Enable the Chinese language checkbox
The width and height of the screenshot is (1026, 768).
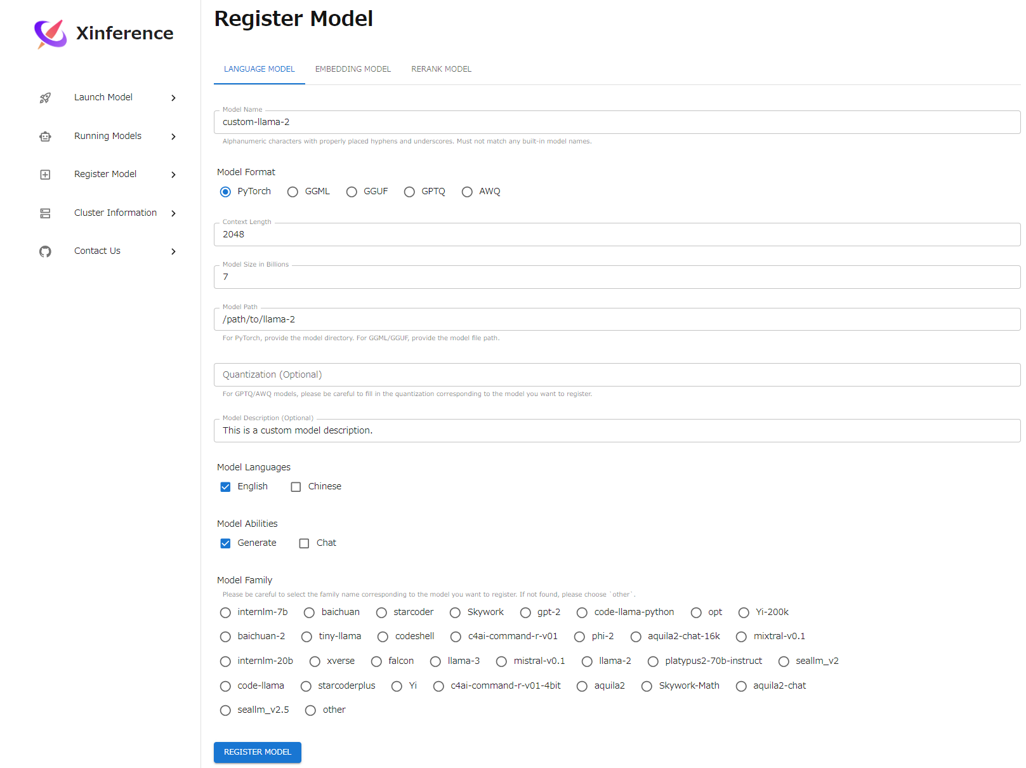click(x=296, y=486)
